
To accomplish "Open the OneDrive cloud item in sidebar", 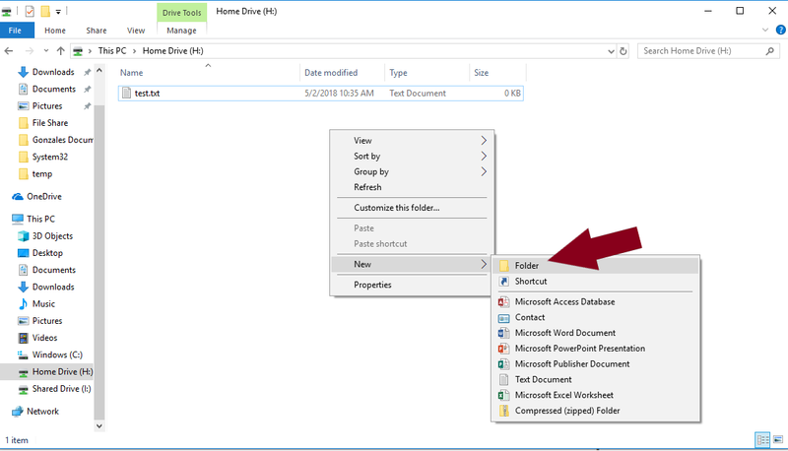I will tap(43, 196).
